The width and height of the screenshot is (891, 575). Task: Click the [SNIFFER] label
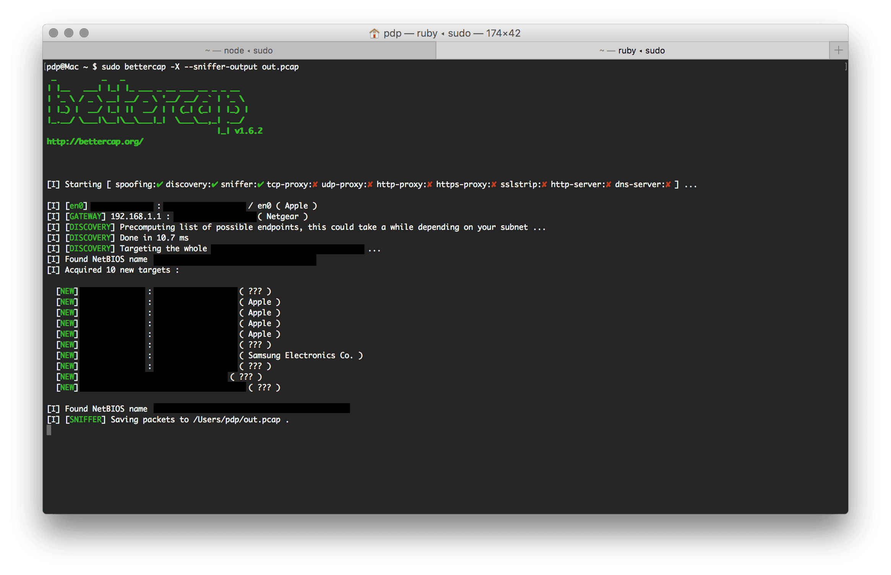click(x=86, y=420)
